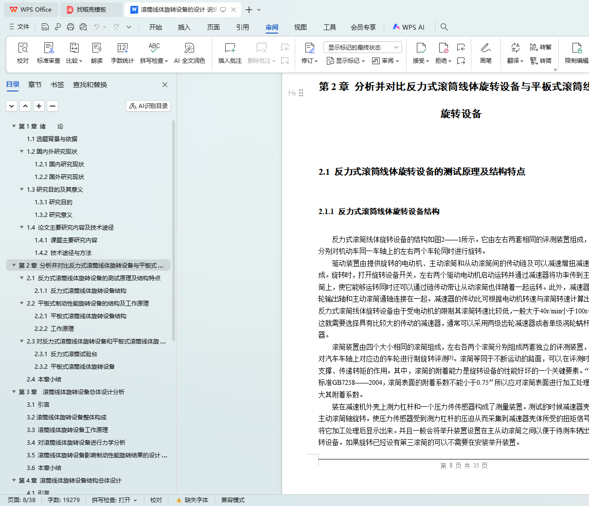The height and width of the screenshot is (506, 589).
Task: Open the 会员专享 tab
Action: coord(363,27)
